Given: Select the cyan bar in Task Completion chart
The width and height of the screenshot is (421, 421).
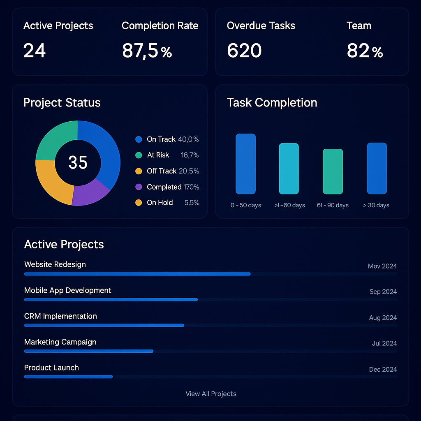Looking at the screenshot, I should point(289,169).
